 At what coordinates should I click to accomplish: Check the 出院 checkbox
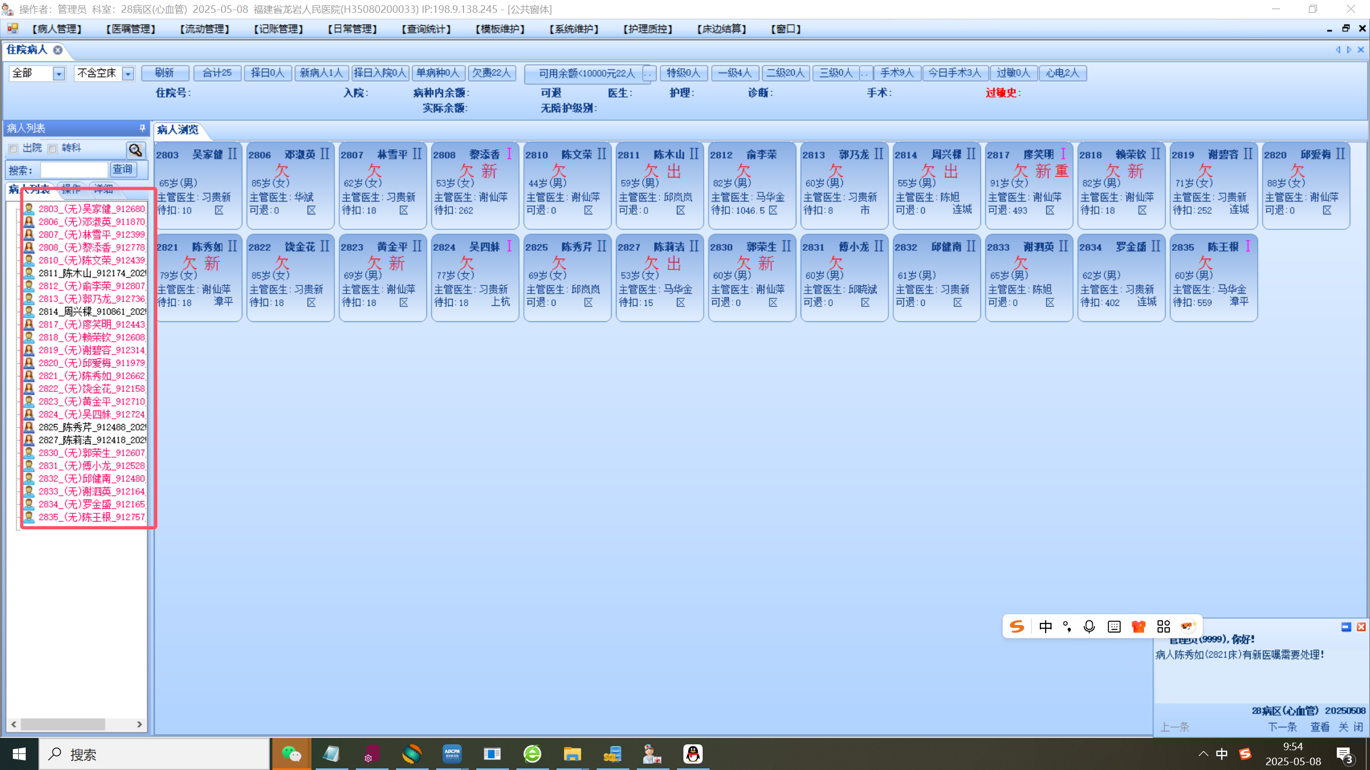(13, 149)
